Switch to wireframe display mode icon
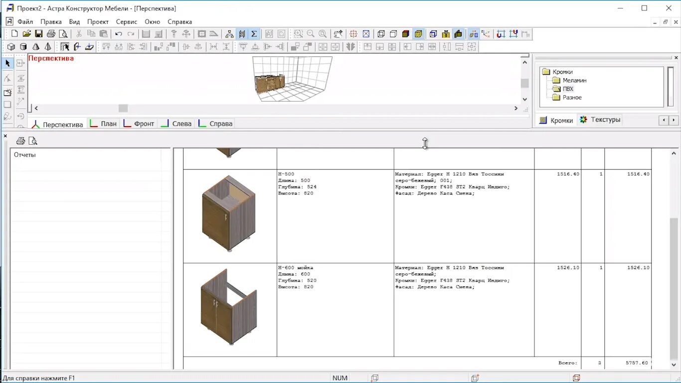 click(381, 34)
